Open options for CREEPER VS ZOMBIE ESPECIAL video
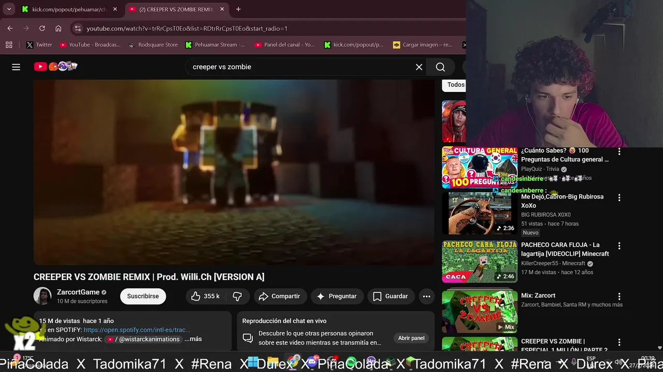The image size is (663, 372). pos(619,343)
